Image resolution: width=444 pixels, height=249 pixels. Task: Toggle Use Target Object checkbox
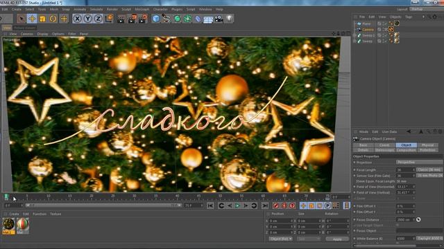tap(398, 225)
